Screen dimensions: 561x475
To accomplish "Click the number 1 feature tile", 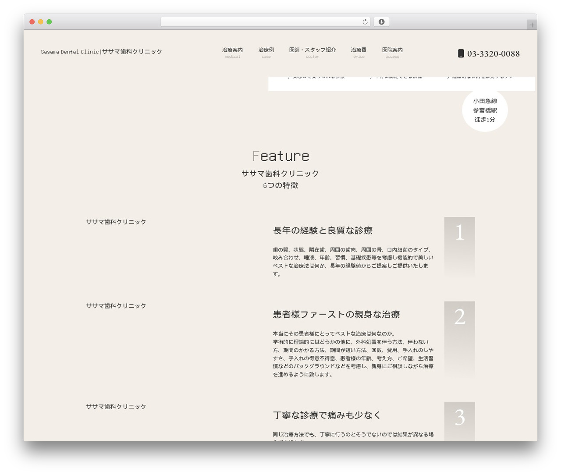I will pyautogui.click(x=459, y=248).
